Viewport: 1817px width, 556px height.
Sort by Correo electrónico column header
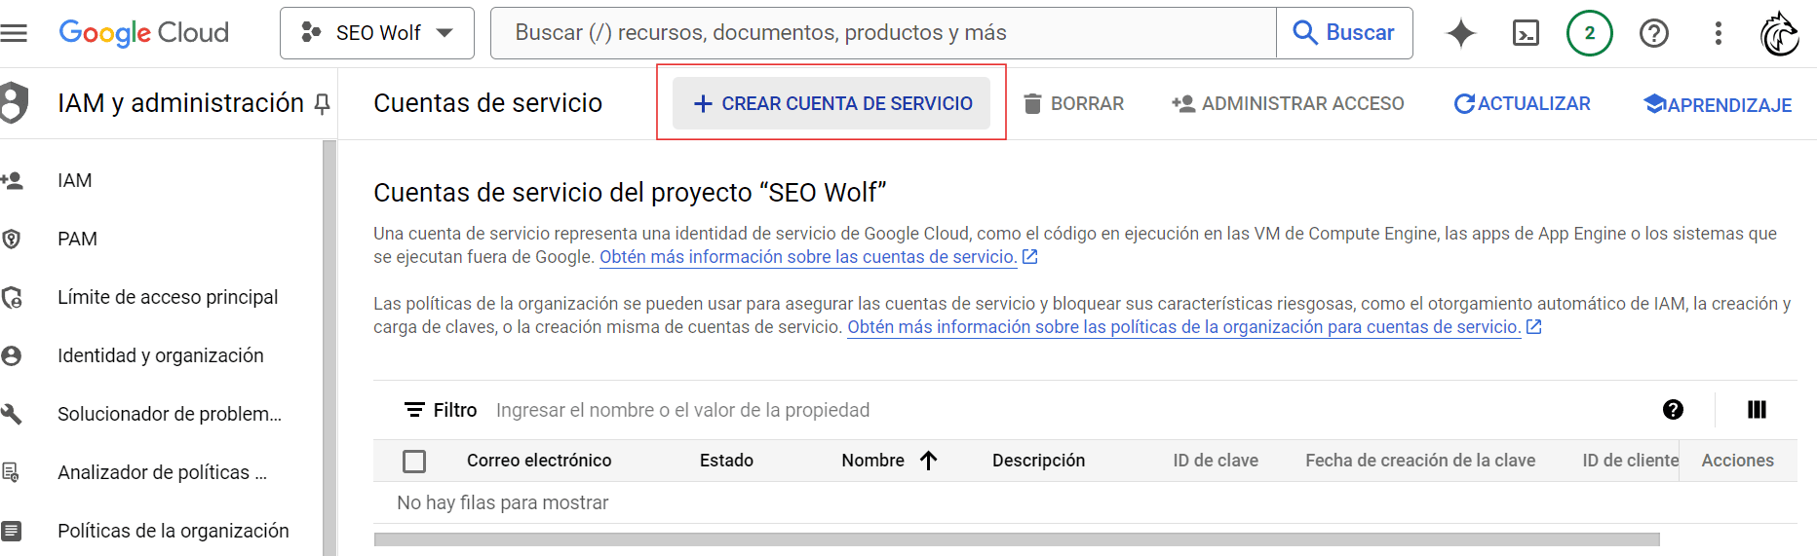coord(539,461)
